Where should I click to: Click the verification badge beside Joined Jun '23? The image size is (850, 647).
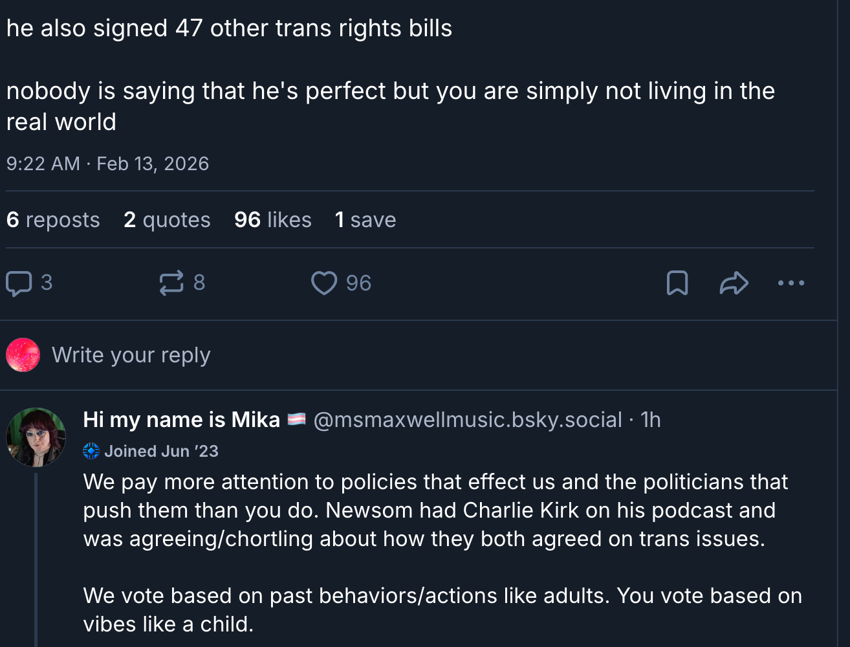coord(91,451)
